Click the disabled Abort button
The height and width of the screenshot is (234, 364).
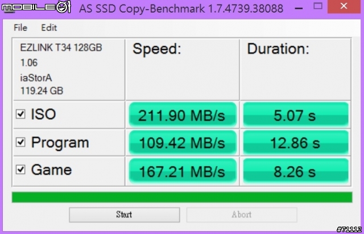[242, 215]
